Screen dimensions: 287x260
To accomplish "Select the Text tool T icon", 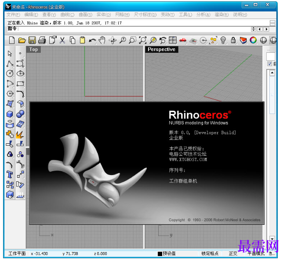I will [x=10, y=174].
